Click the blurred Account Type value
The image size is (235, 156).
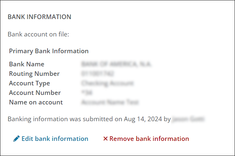coord(107,83)
